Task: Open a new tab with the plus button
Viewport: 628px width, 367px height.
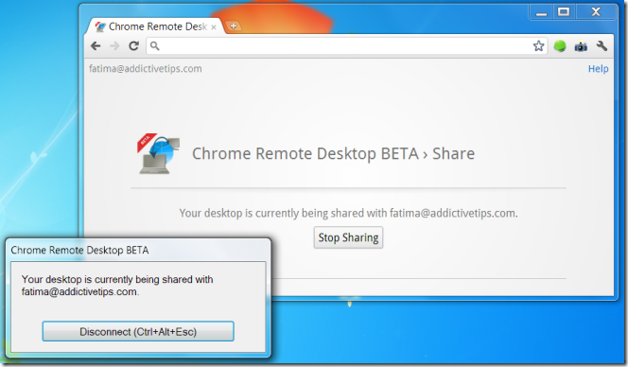Action: pyautogui.click(x=233, y=26)
